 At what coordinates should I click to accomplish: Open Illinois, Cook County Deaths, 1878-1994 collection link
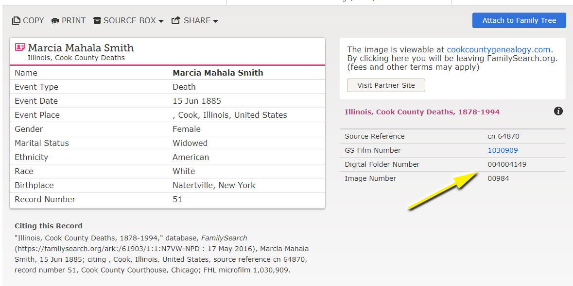[422, 112]
